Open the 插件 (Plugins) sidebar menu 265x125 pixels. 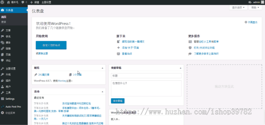tap(8, 80)
